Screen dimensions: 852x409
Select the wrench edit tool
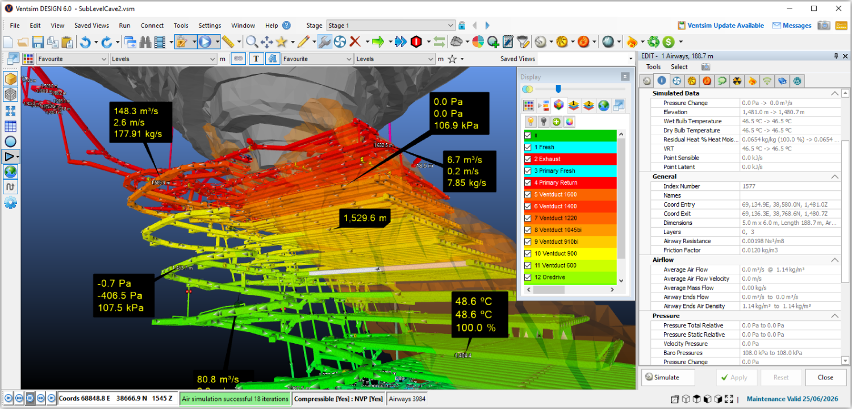coord(324,42)
